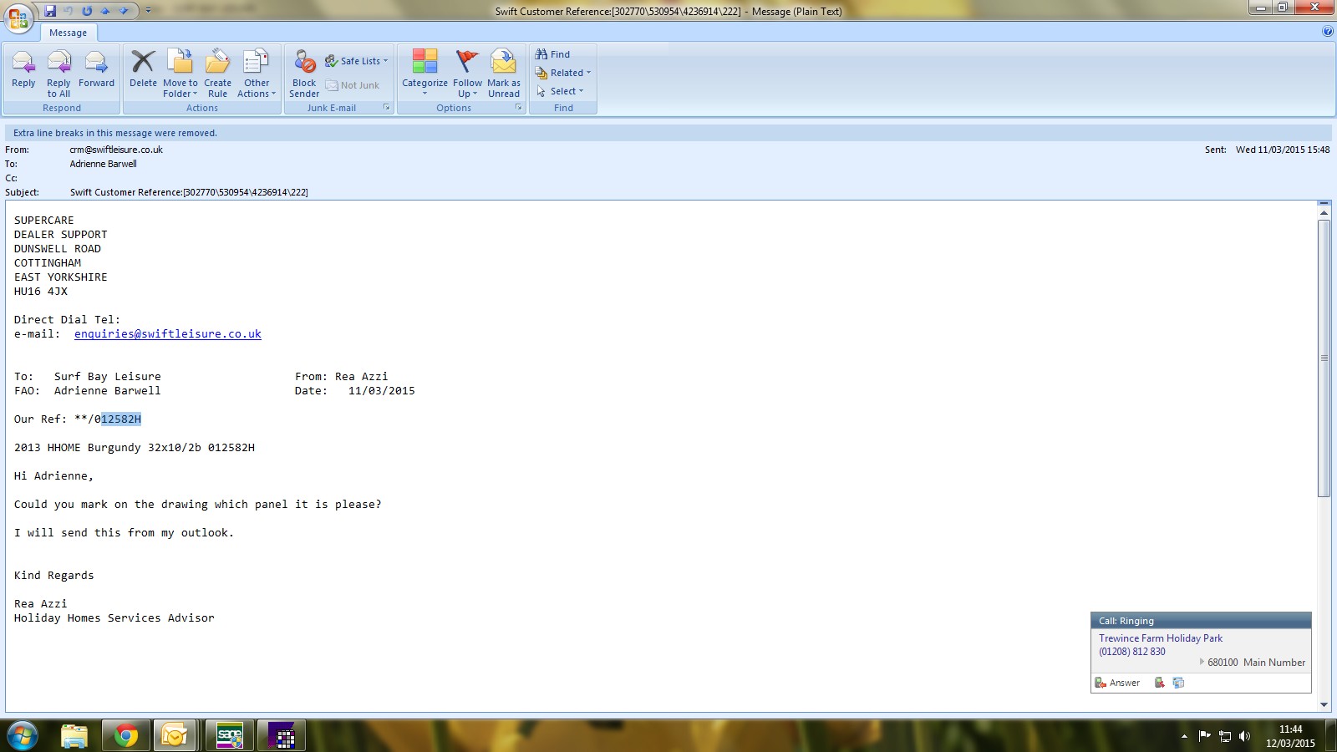Open the network icon in system tray

click(x=1225, y=736)
